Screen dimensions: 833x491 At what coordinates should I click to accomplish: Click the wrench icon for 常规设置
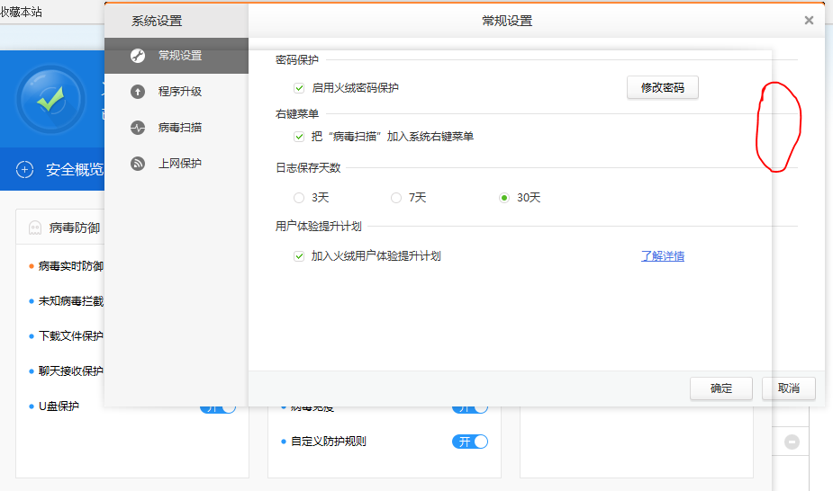[x=138, y=56]
